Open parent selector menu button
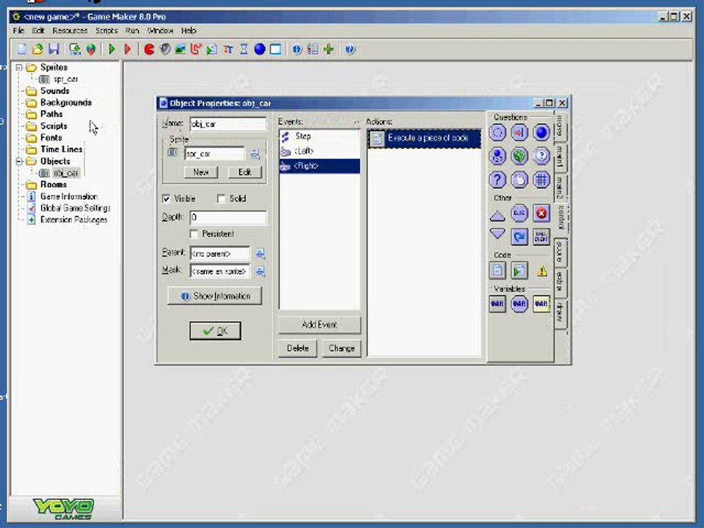This screenshot has width=704, height=528. (260, 254)
